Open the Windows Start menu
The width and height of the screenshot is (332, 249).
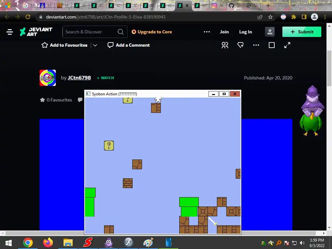[x=8, y=243]
